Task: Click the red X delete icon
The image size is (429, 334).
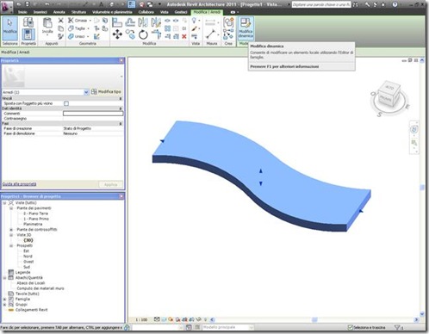Action: tap(184, 36)
